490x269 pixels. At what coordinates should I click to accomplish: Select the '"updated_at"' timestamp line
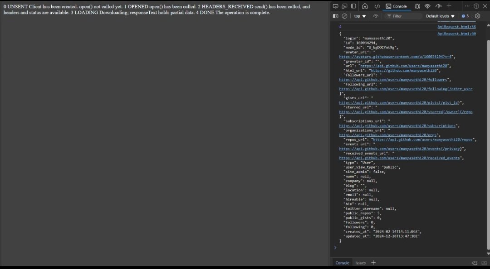[382, 236]
